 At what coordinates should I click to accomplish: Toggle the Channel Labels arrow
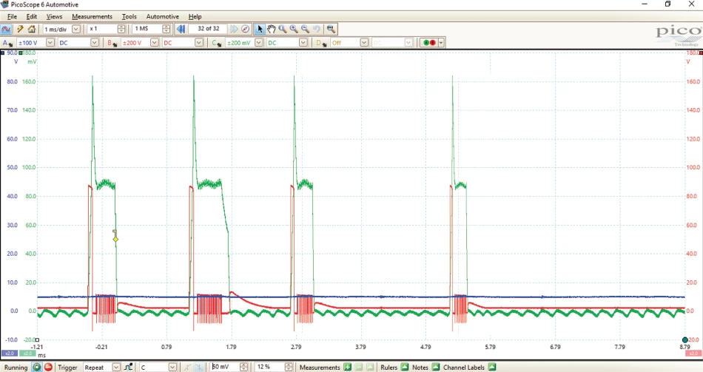492,368
